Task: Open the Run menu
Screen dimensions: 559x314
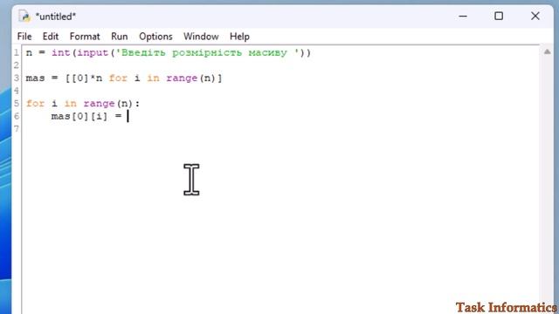Action: pyautogui.click(x=119, y=37)
